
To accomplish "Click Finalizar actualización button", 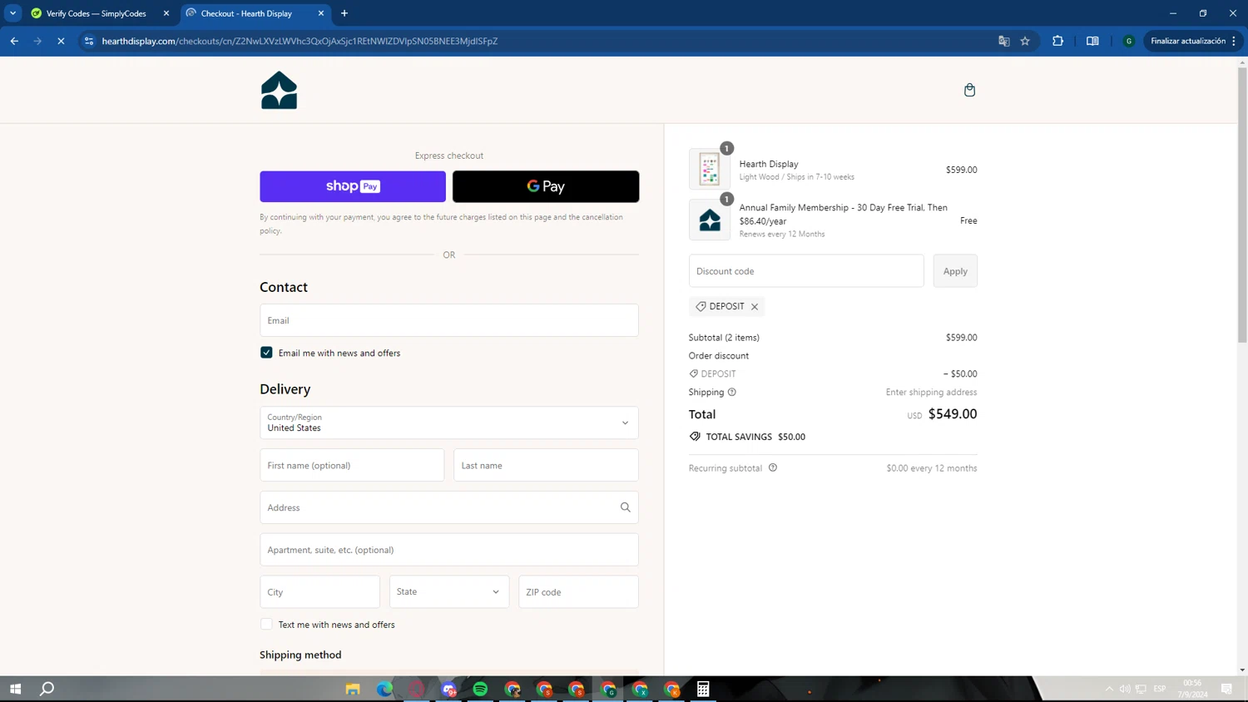I will [x=1187, y=41].
